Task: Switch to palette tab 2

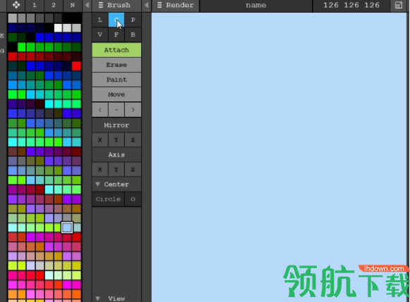Action: click(x=54, y=5)
